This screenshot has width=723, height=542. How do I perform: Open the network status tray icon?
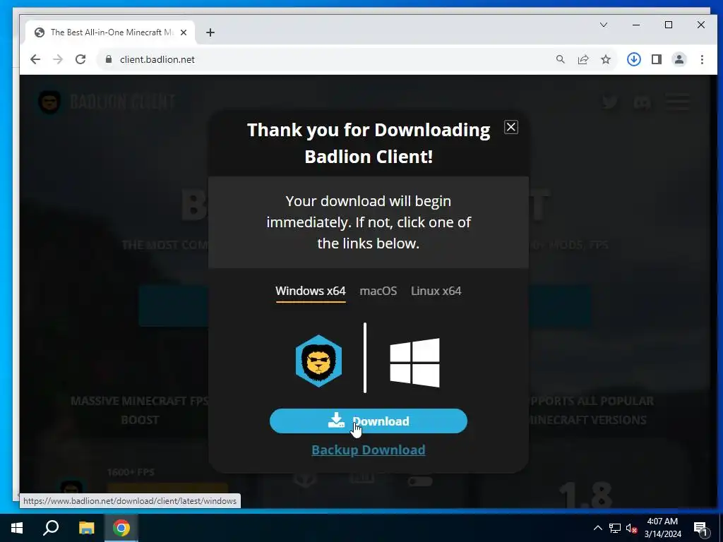pyautogui.click(x=615, y=528)
